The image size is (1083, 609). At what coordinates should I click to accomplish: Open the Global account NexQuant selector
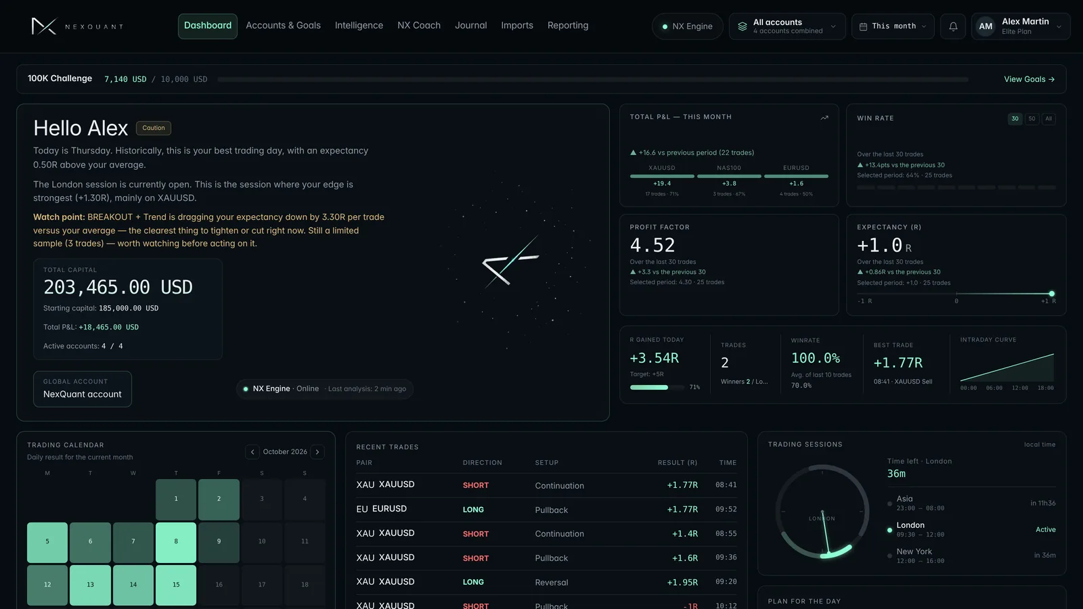83,389
